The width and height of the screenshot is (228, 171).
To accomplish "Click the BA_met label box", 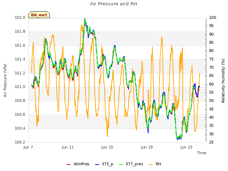I will (x=39, y=15).
